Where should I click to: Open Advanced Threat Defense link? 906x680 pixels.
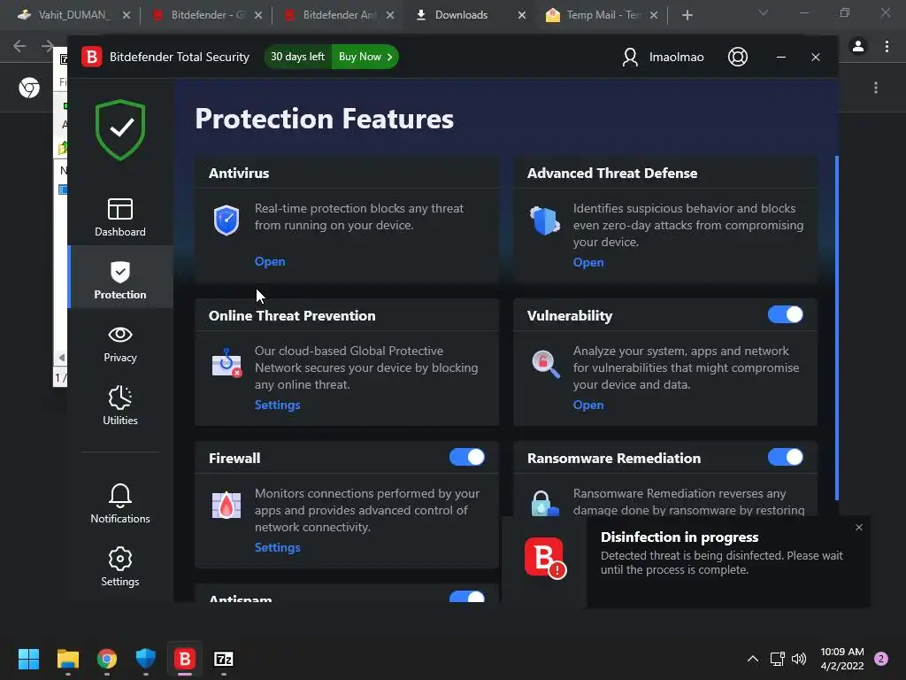(588, 262)
